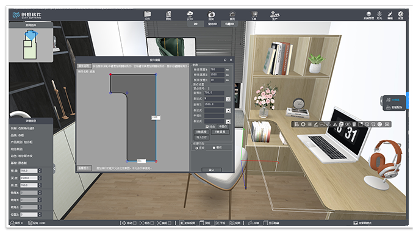
Task: Open the gear Settings icon at top right
Action: (x=401, y=15)
